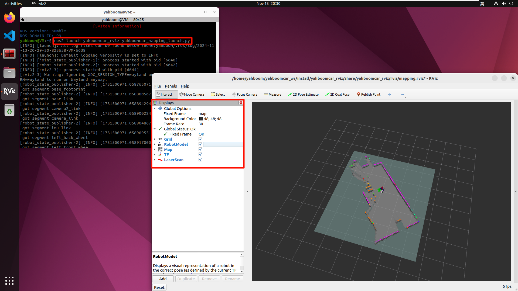
Task: Collapse the Global Status tree node
Action: point(155,129)
